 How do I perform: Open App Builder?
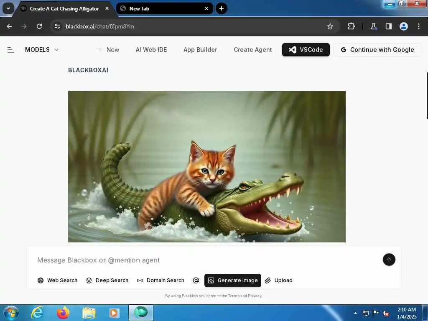tap(200, 50)
